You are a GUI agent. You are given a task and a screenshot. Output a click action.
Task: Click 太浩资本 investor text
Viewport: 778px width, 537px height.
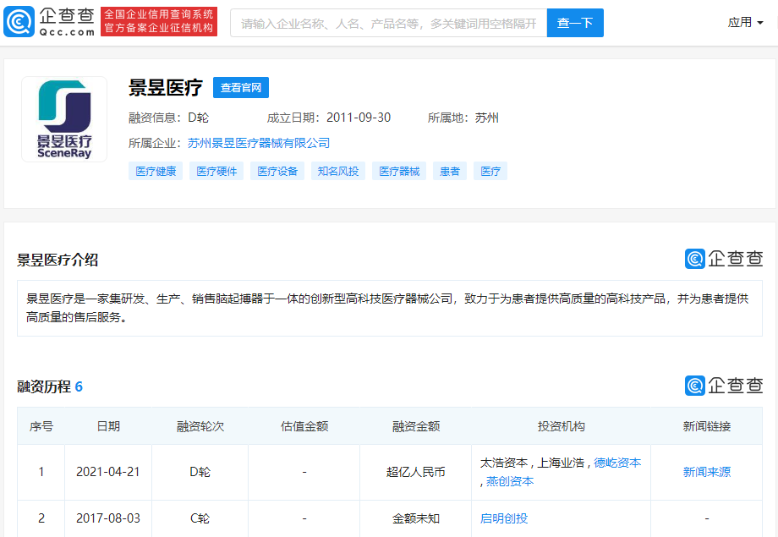[x=504, y=463]
